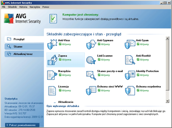Viewport: 172px width, 128px height.
Task: Open the Anti-Spam envelope shield icon
Action: pos(130,44)
